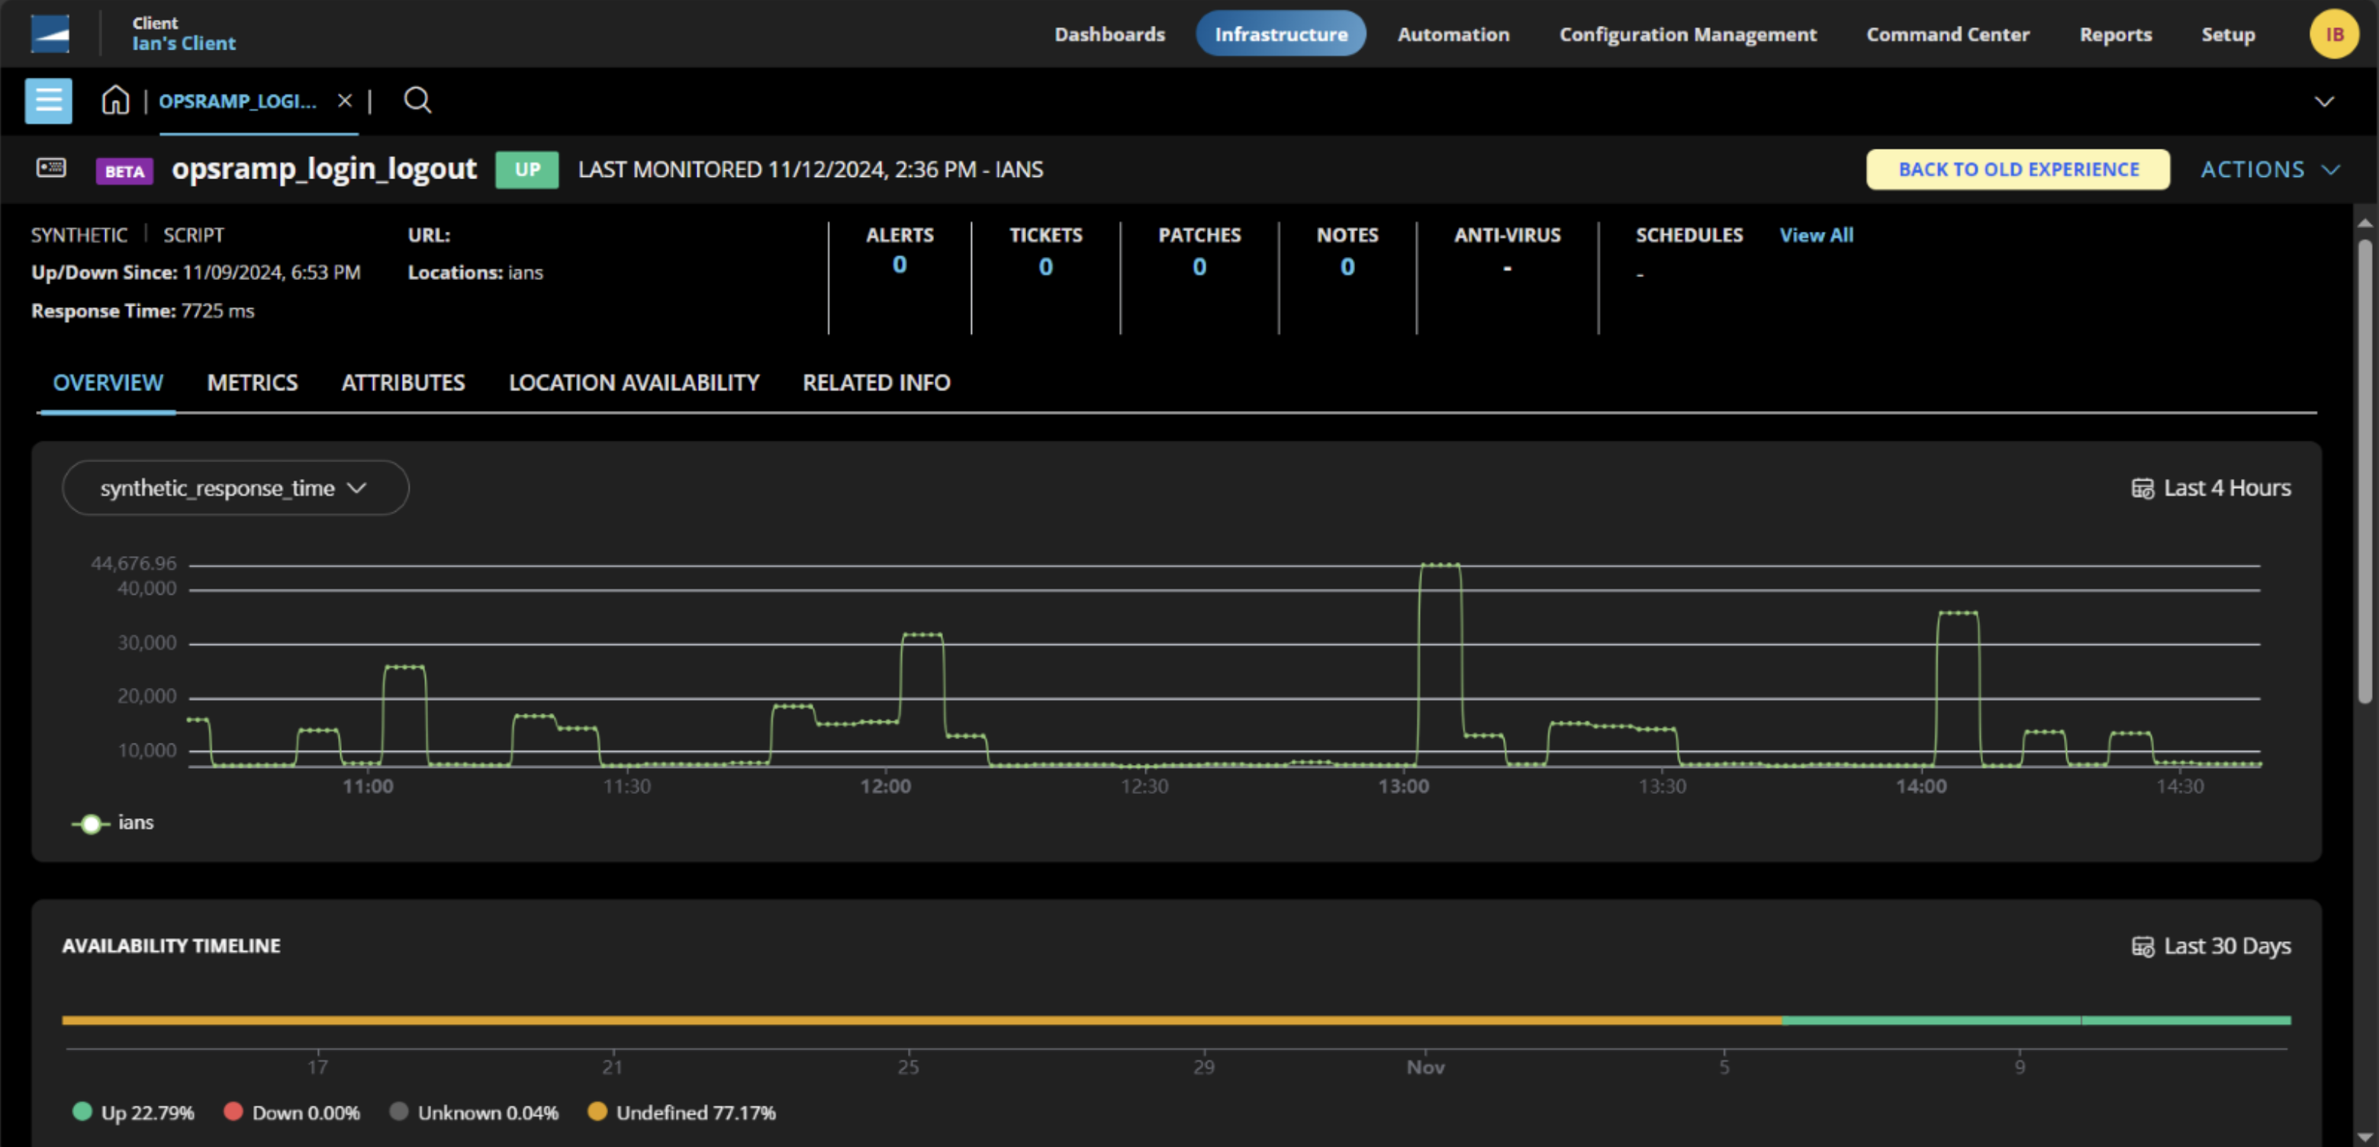Open the Client Ian's Client selector
The height and width of the screenshot is (1147, 2379).
(183, 34)
